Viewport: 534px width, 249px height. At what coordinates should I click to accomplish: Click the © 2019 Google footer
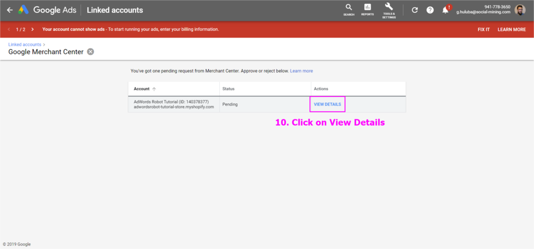(x=17, y=245)
